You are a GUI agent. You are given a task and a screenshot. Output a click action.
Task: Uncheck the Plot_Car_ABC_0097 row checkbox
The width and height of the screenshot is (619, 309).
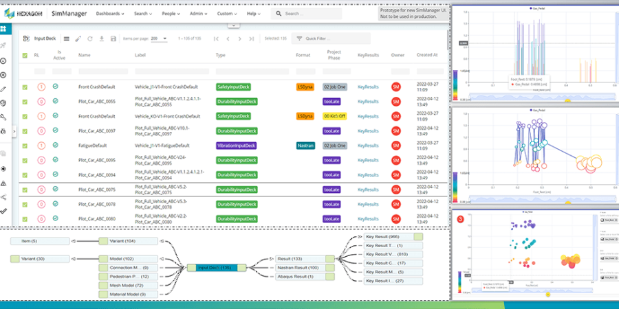pos(25,131)
